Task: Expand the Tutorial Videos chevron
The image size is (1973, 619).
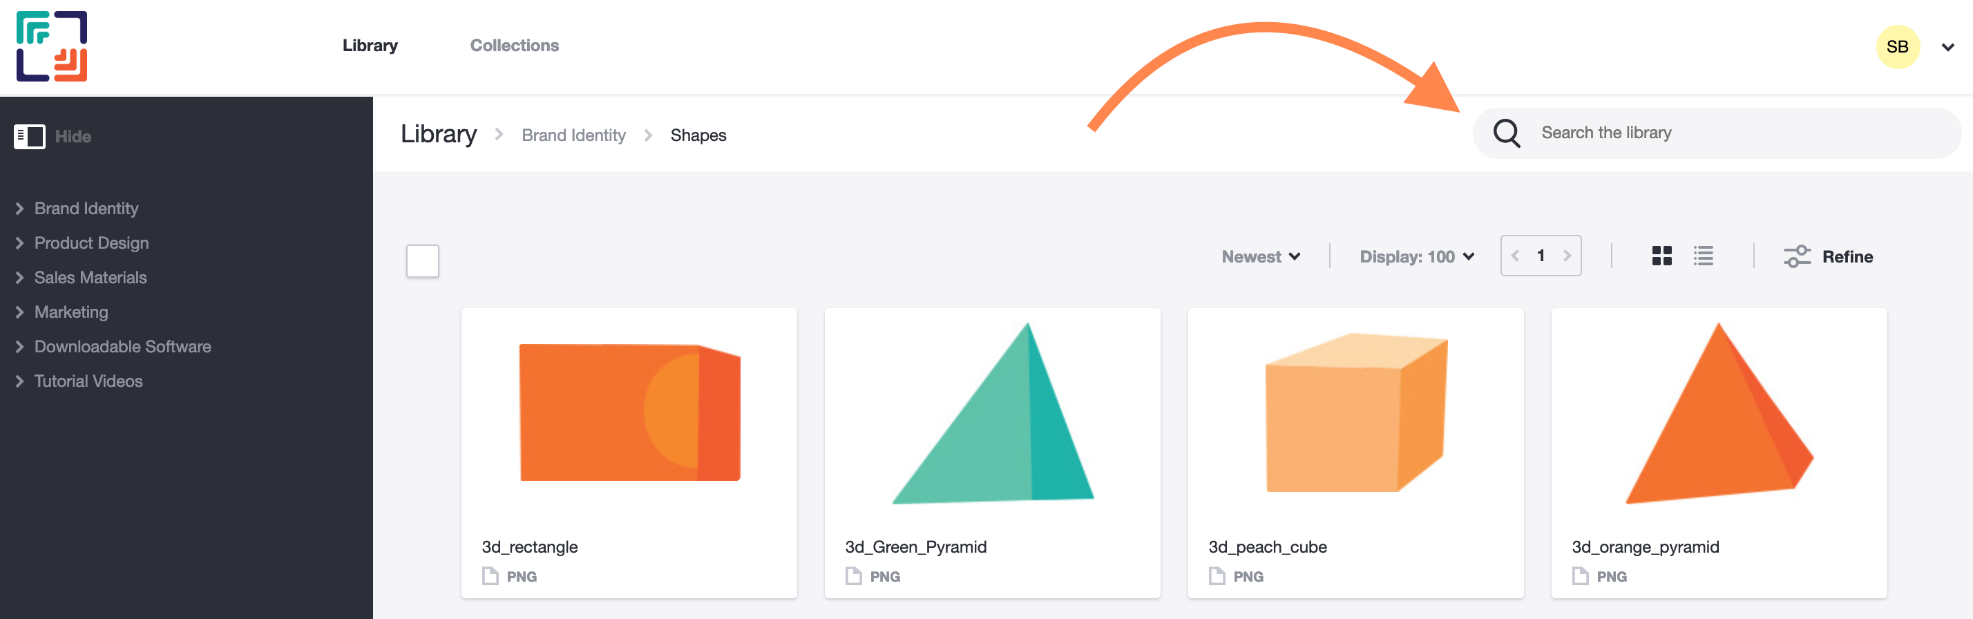Action: pos(20,381)
